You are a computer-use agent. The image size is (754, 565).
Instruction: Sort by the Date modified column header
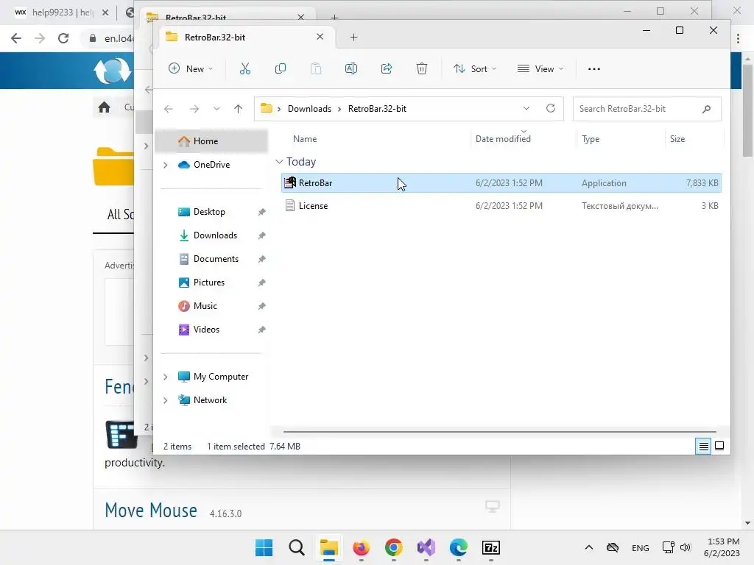[x=503, y=139]
